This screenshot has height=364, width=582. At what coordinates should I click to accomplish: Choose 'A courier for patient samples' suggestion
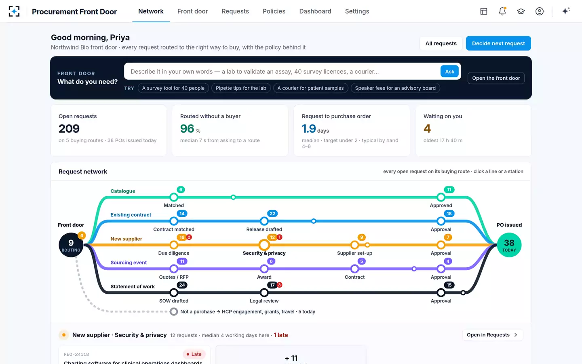[x=310, y=88]
